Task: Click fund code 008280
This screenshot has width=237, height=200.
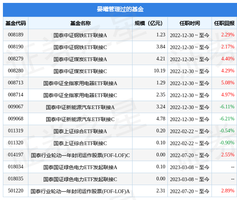Action: (16, 71)
